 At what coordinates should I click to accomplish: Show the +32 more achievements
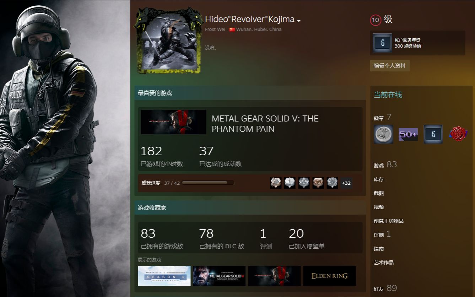point(346,183)
